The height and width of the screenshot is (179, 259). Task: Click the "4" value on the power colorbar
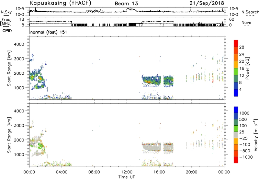[240, 89]
